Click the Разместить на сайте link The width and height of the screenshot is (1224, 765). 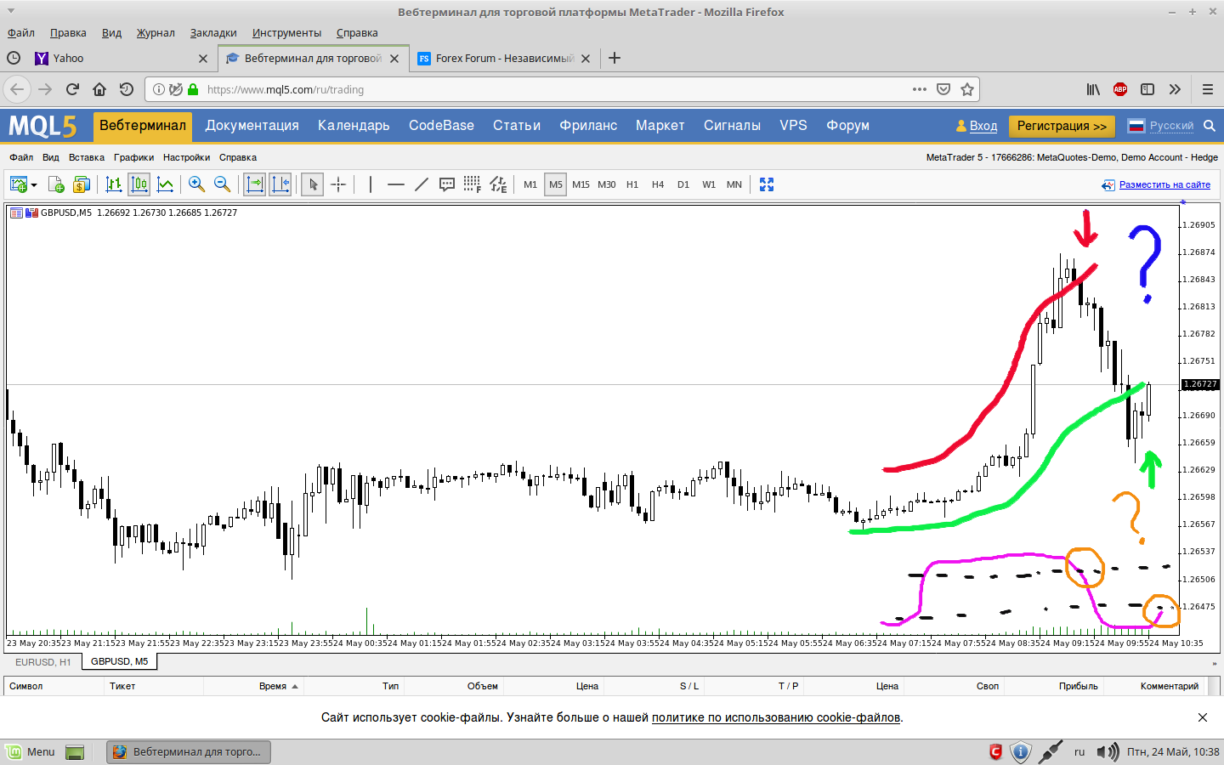[1164, 184]
